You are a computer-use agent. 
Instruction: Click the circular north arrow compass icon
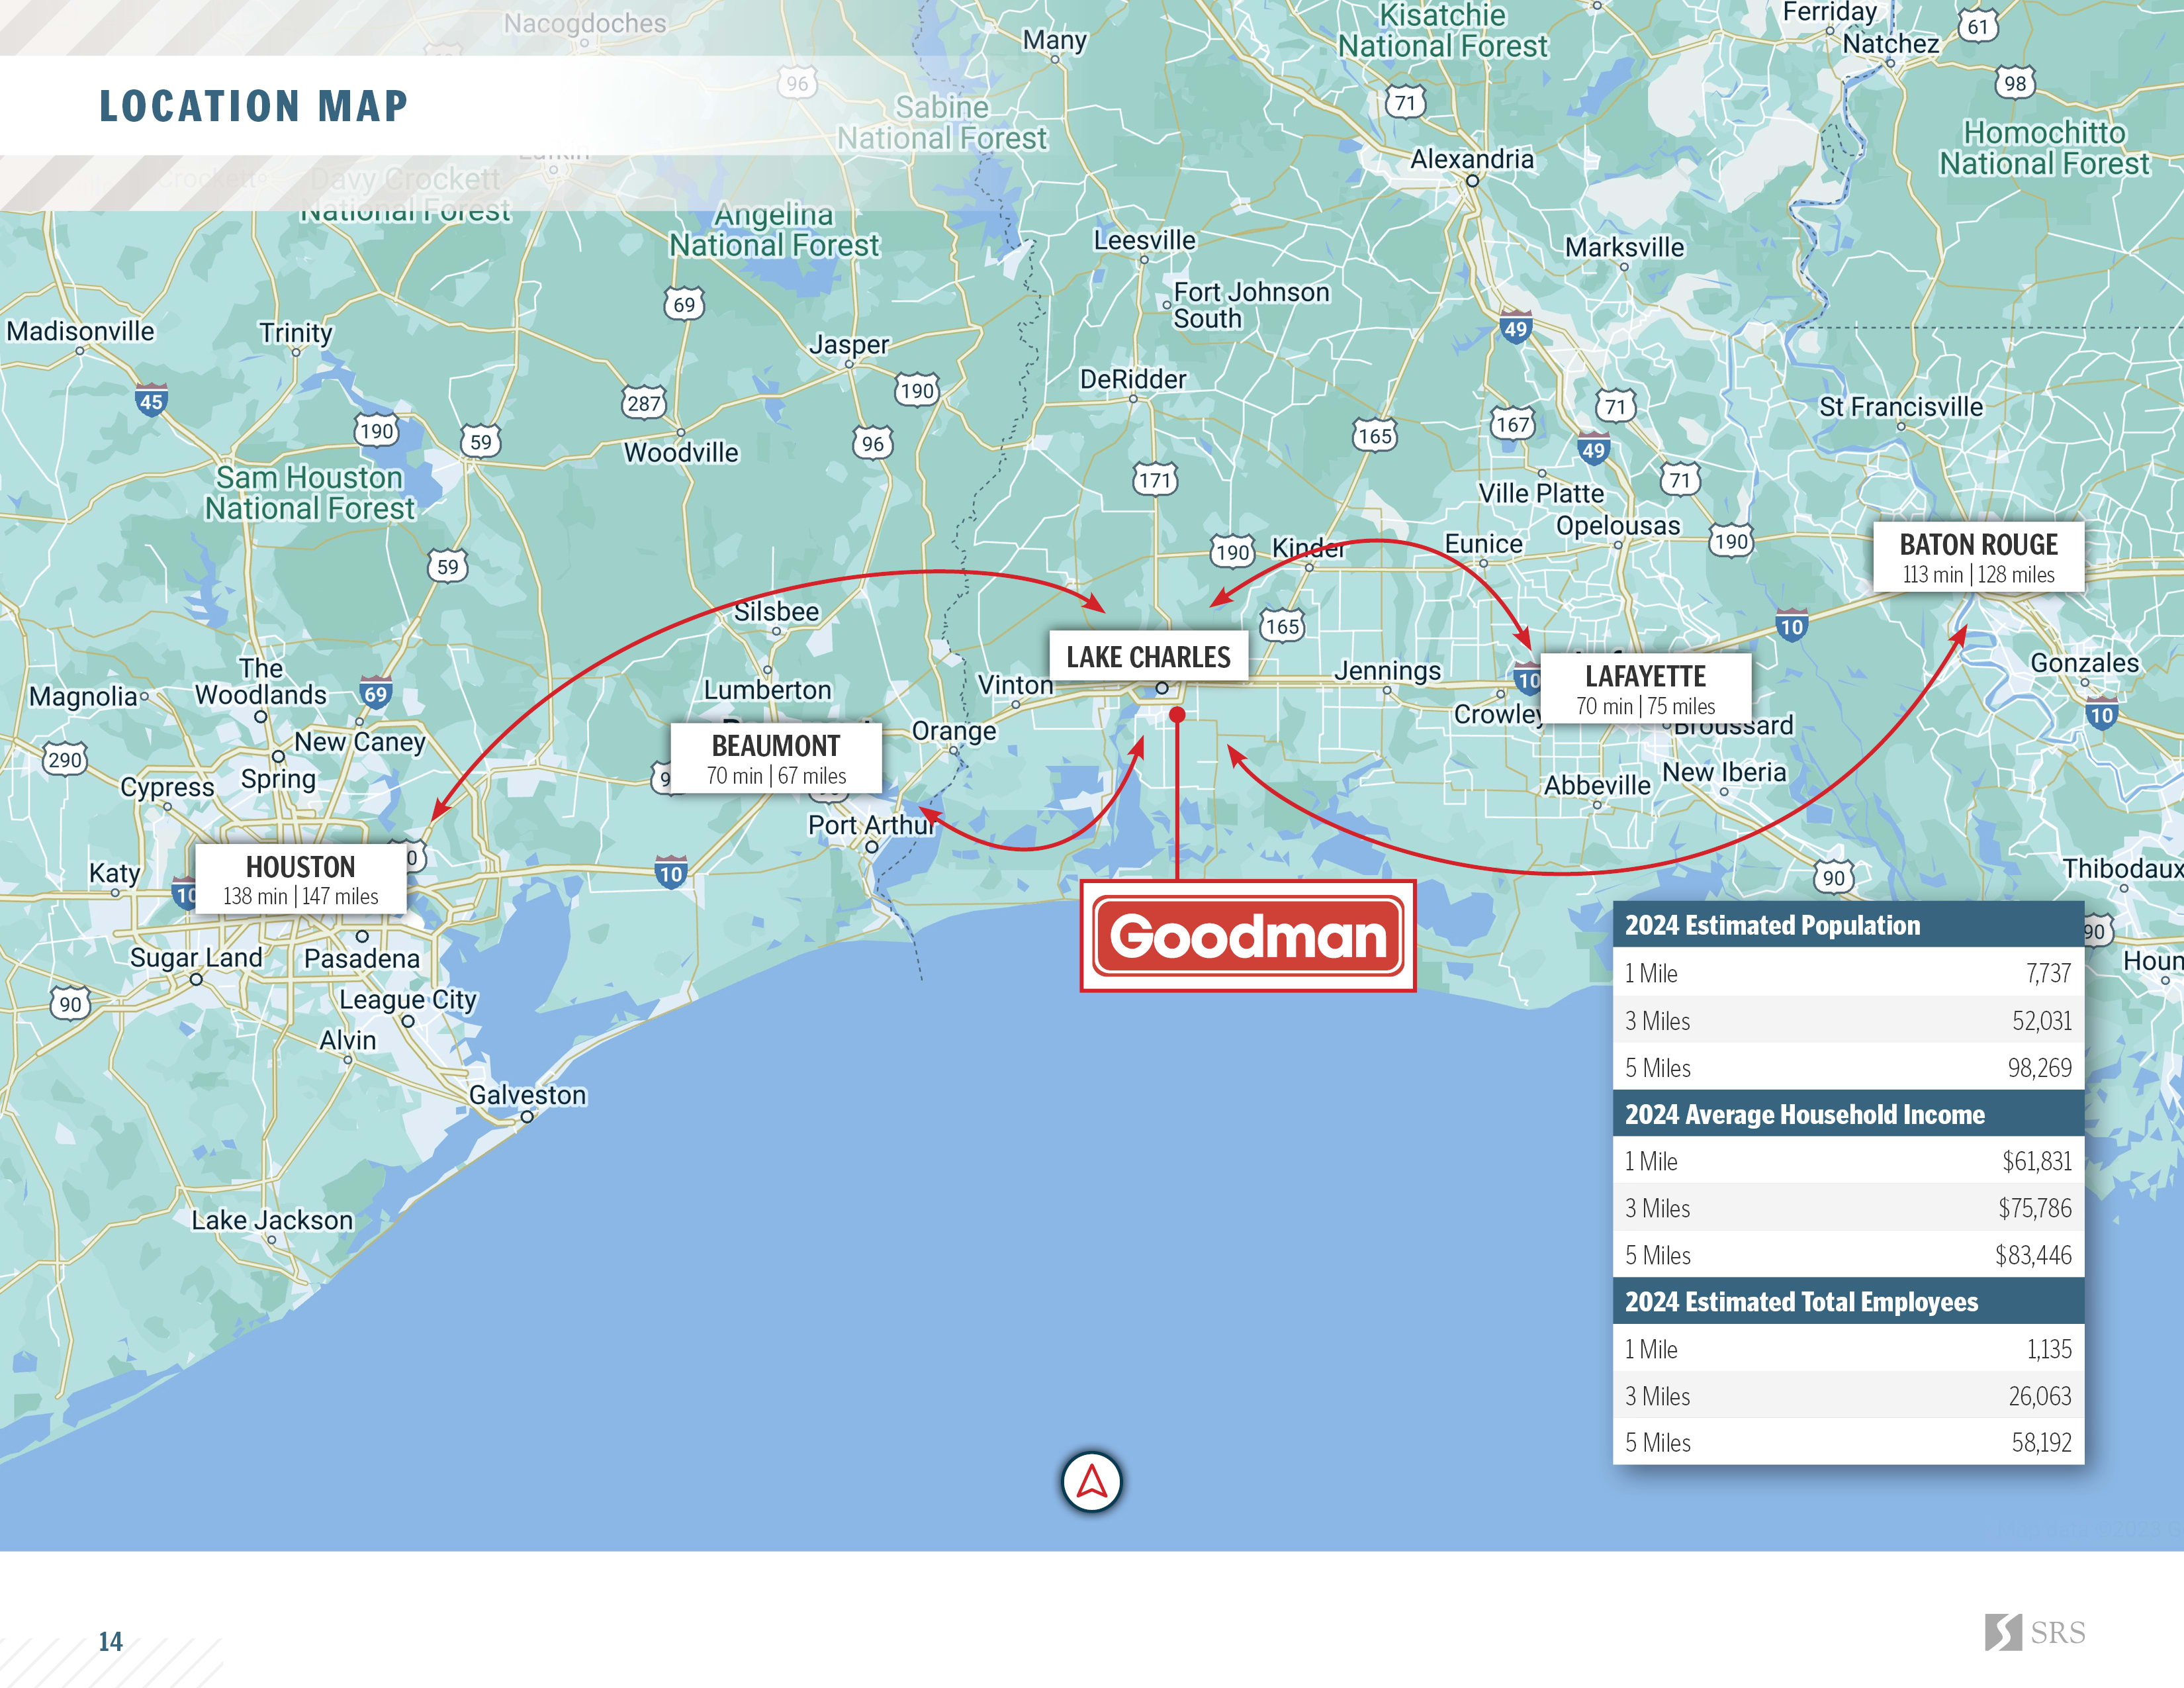(1091, 1482)
